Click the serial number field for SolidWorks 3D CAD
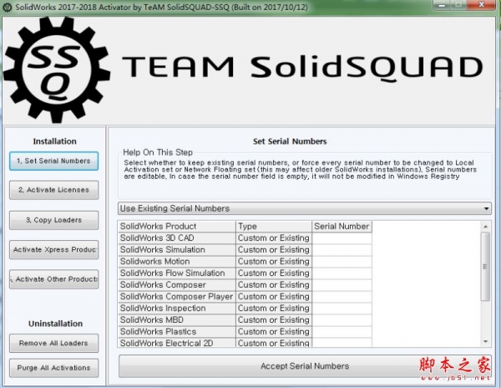 point(342,238)
